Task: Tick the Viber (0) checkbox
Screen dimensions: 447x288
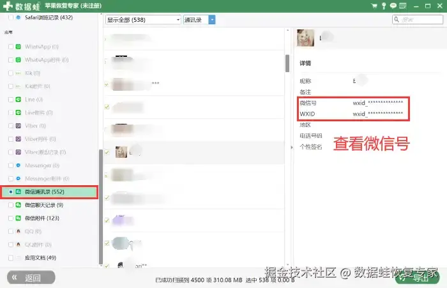Action: point(11,126)
